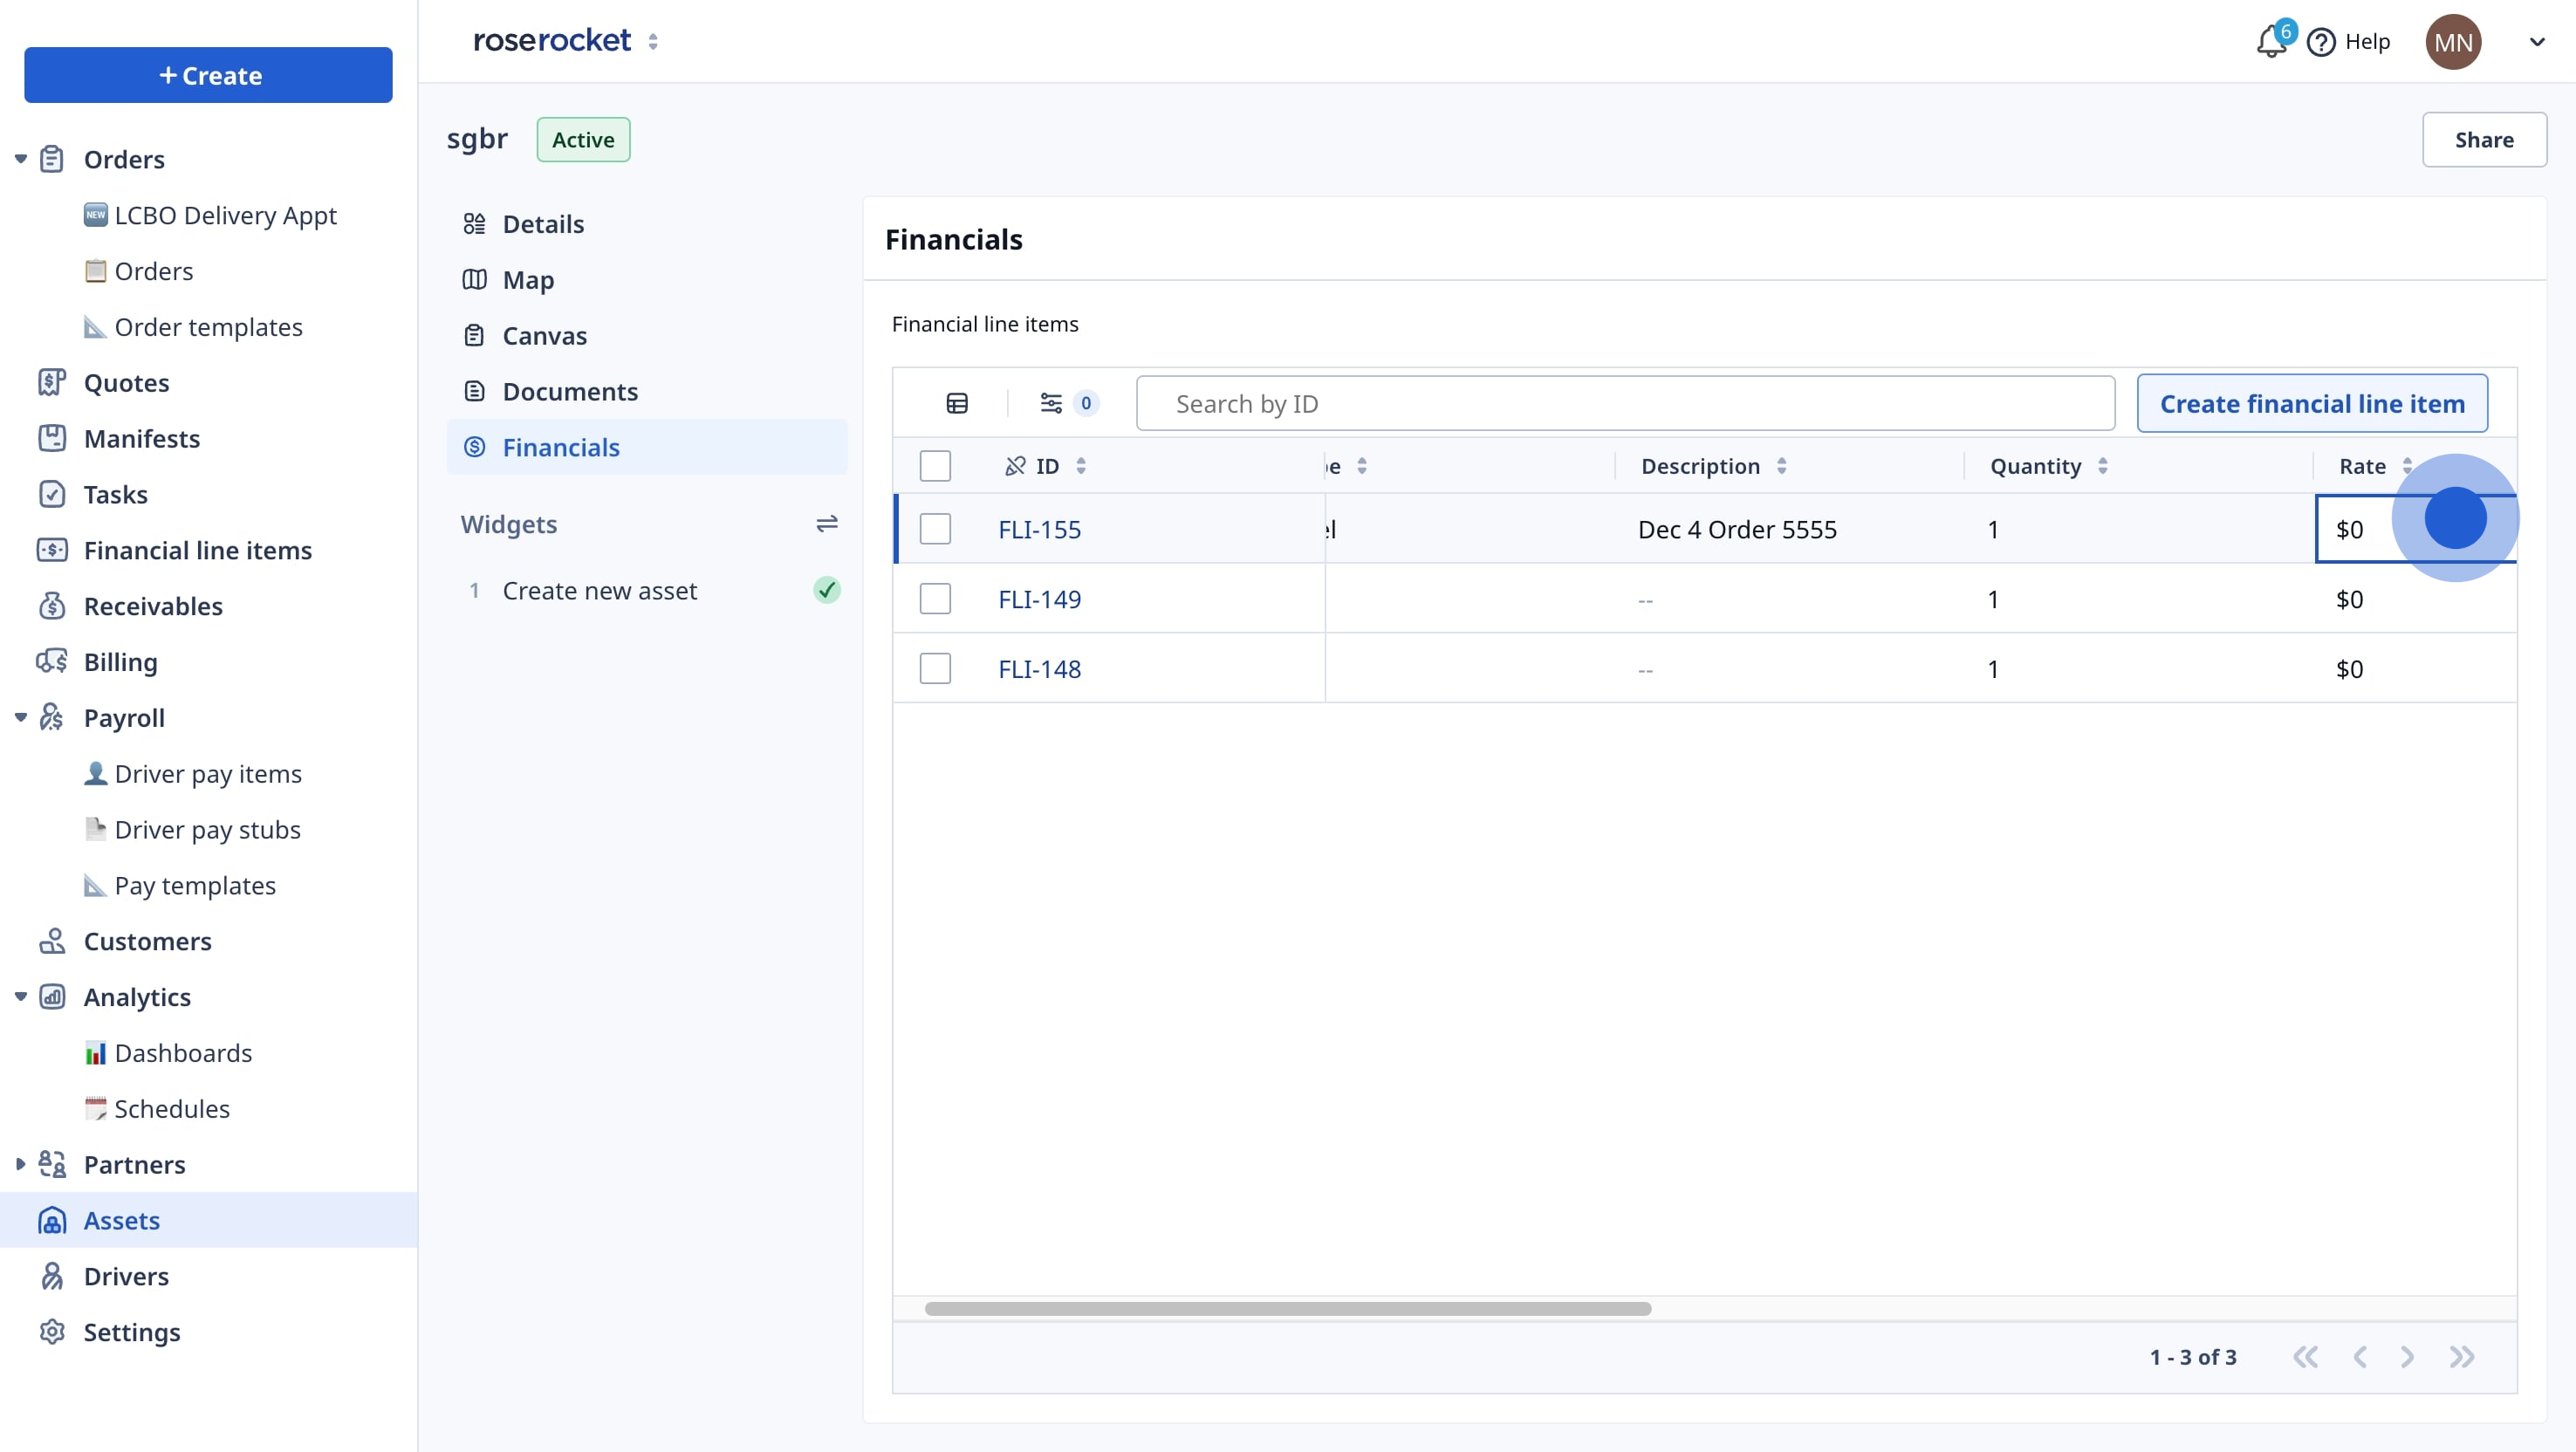Expand the Partners sidebar section
Image resolution: width=2576 pixels, height=1452 pixels.
(x=20, y=1164)
